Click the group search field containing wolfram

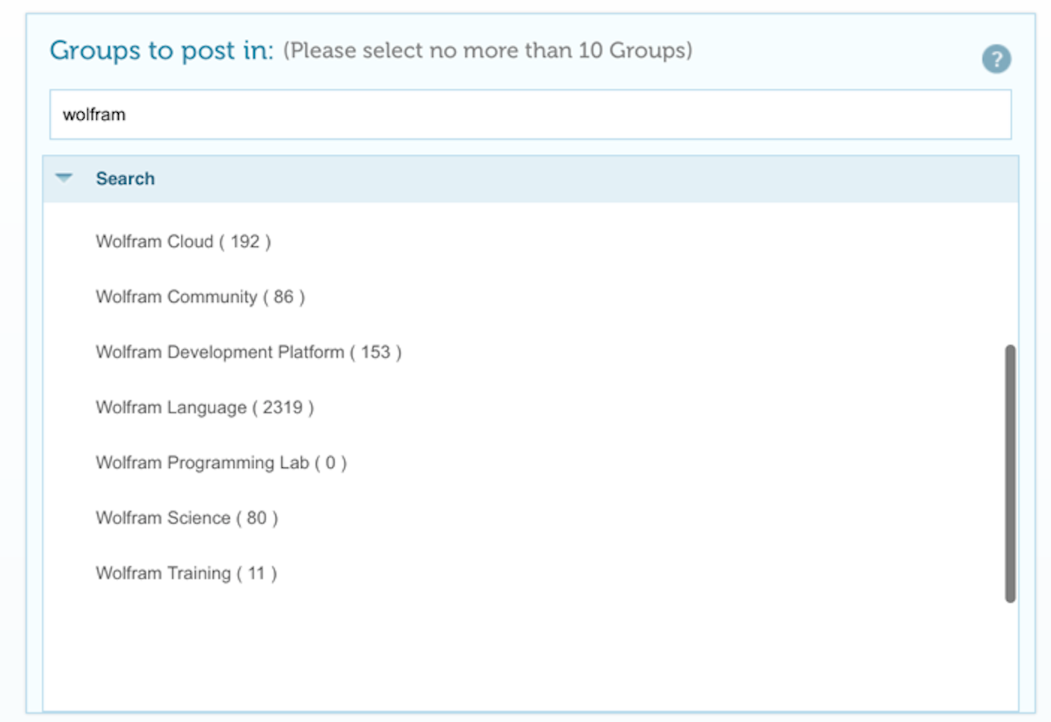tap(530, 114)
